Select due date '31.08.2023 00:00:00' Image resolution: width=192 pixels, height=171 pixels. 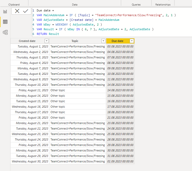pos(120,156)
